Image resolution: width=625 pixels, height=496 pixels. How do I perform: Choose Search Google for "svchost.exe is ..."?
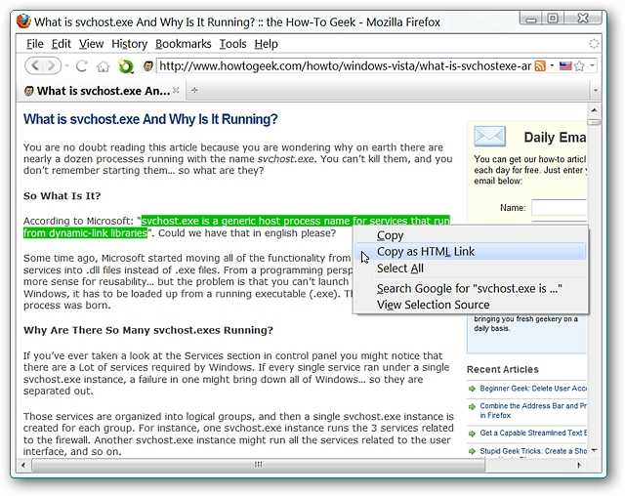471,288
